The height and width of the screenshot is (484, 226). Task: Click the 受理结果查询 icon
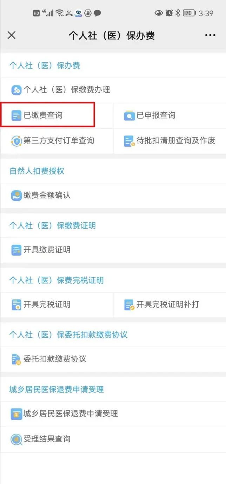16,439
